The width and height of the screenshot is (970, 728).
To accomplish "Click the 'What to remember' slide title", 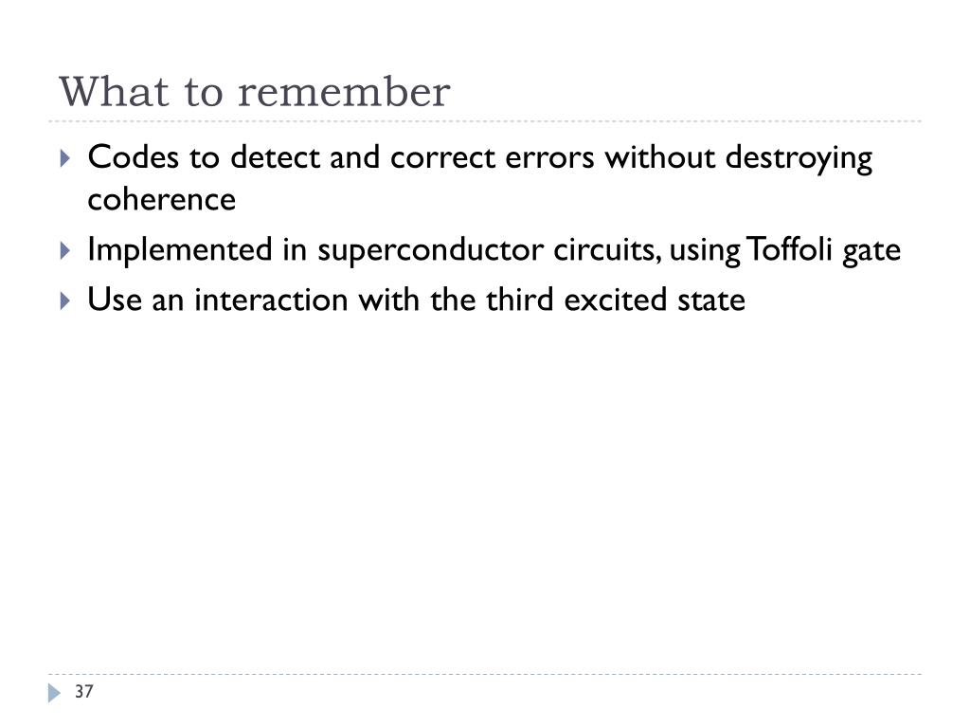I will [254, 92].
